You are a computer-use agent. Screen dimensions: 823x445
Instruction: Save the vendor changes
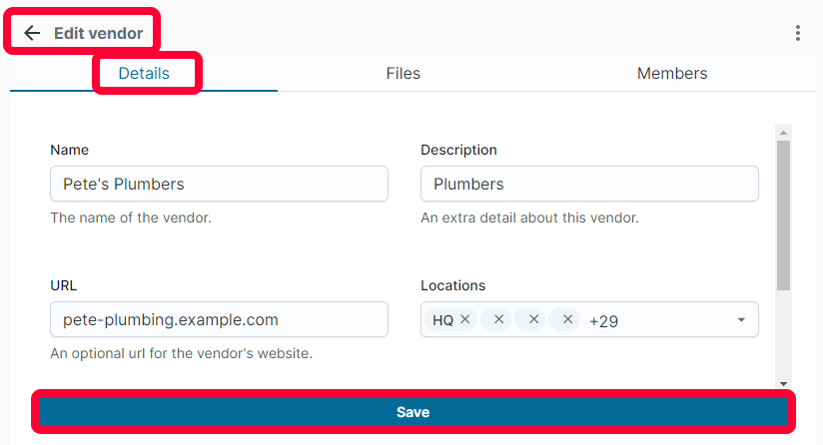413,412
